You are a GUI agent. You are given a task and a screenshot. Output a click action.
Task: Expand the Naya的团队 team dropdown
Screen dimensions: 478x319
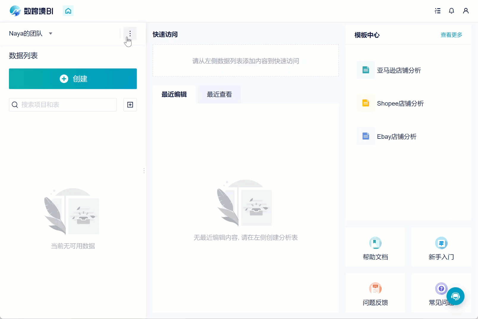(x=51, y=34)
